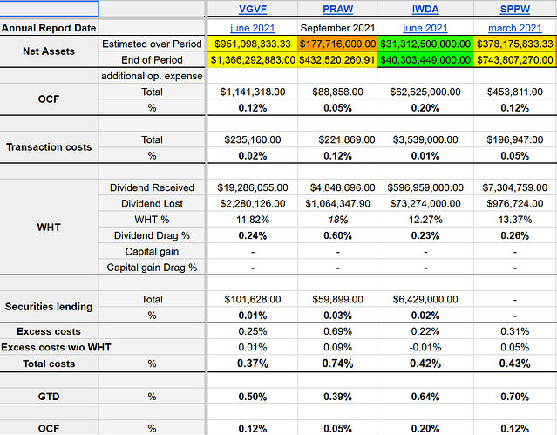Select total costs 0.74%
Screen dimensions: 557x435
pos(337,364)
